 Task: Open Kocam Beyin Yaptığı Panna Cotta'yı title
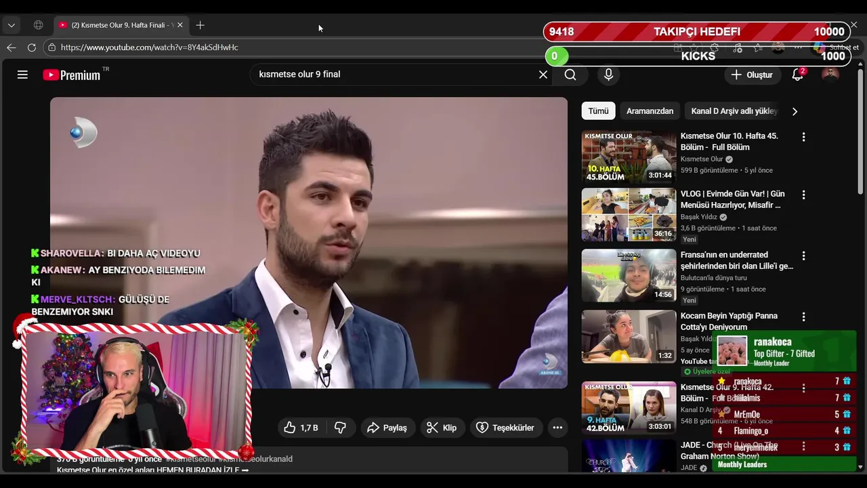coord(729,321)
